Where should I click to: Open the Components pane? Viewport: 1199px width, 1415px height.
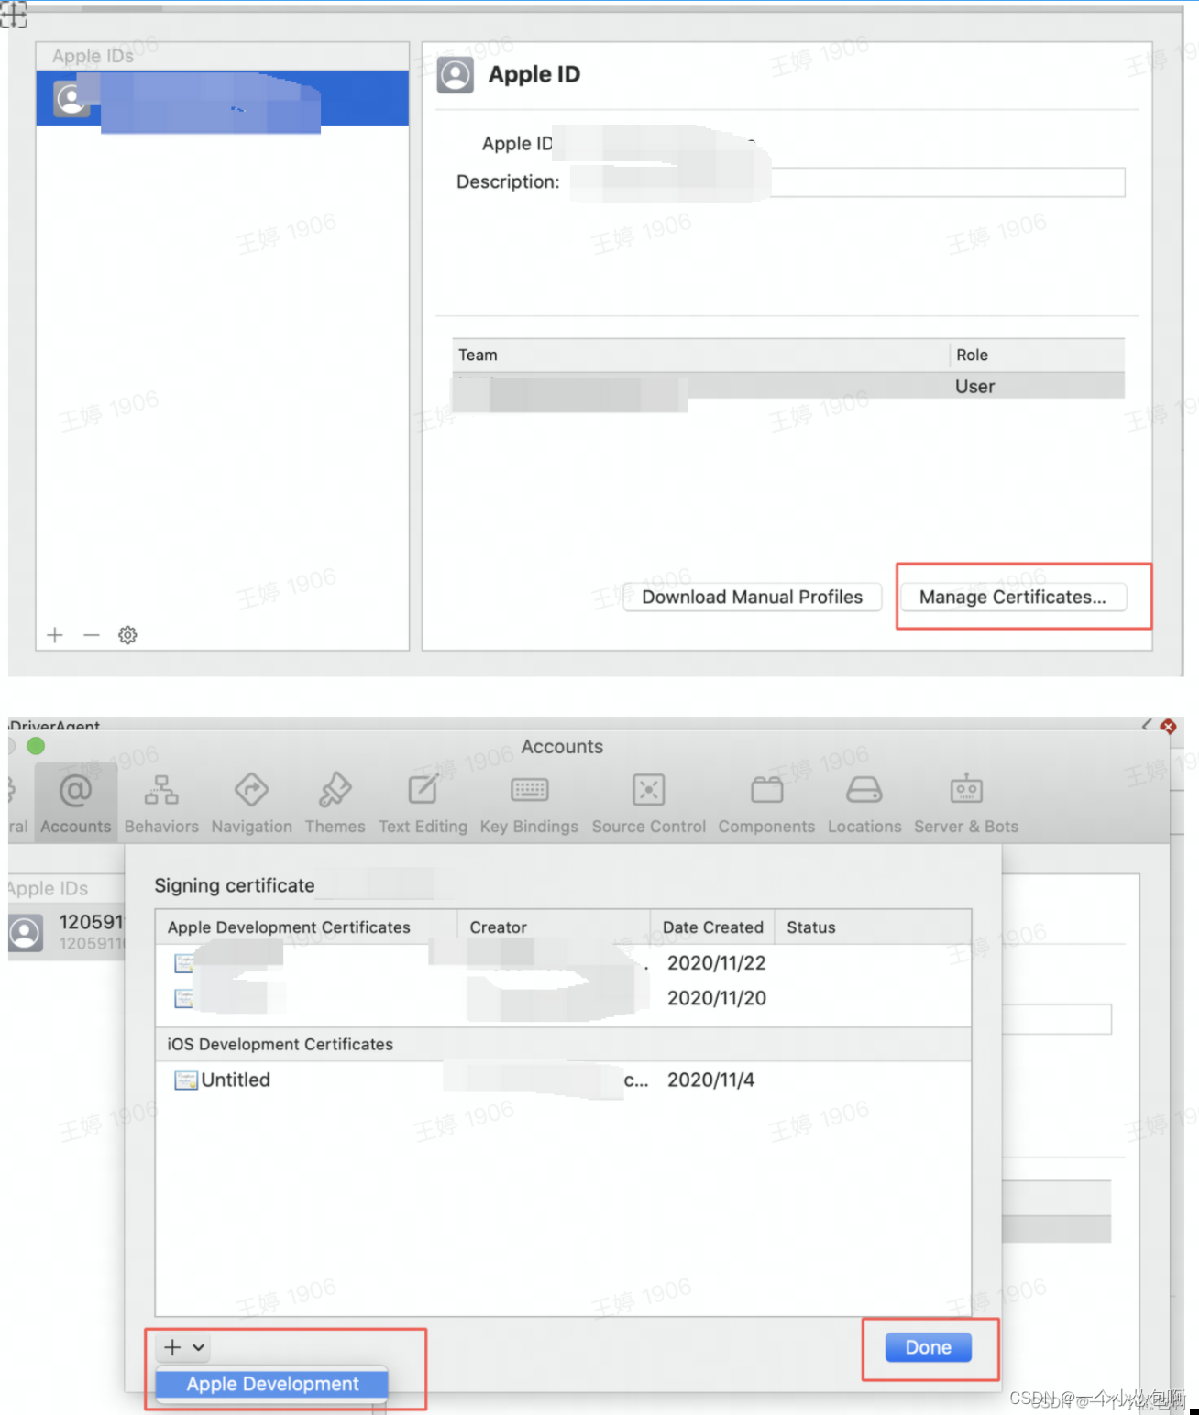click(766, 802)
